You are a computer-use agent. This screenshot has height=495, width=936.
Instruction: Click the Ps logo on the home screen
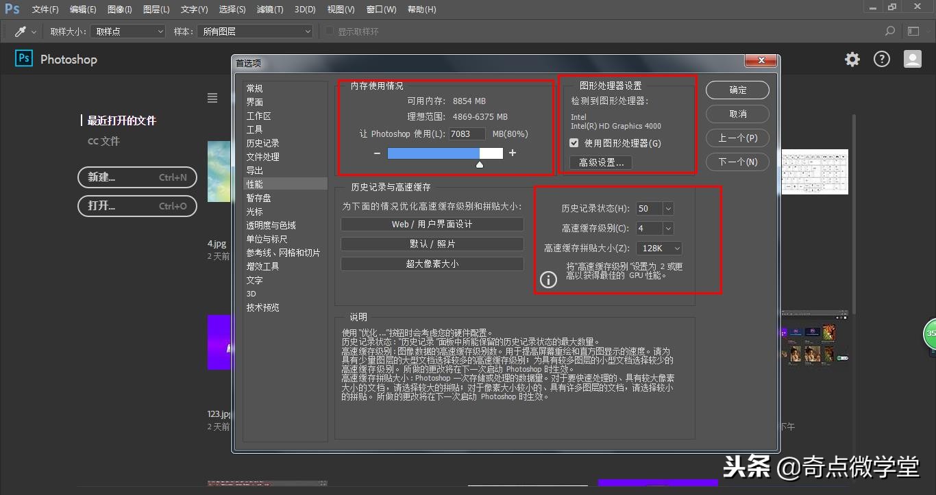point(23,59)
